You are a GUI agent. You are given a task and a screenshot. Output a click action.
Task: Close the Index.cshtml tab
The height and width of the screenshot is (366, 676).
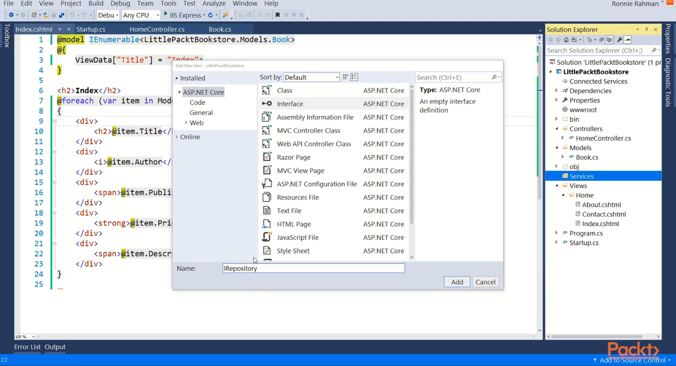tap(69, 29)
